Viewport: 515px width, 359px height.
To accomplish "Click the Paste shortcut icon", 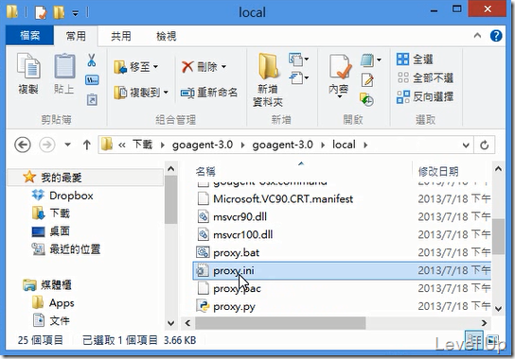I will 92,99.
